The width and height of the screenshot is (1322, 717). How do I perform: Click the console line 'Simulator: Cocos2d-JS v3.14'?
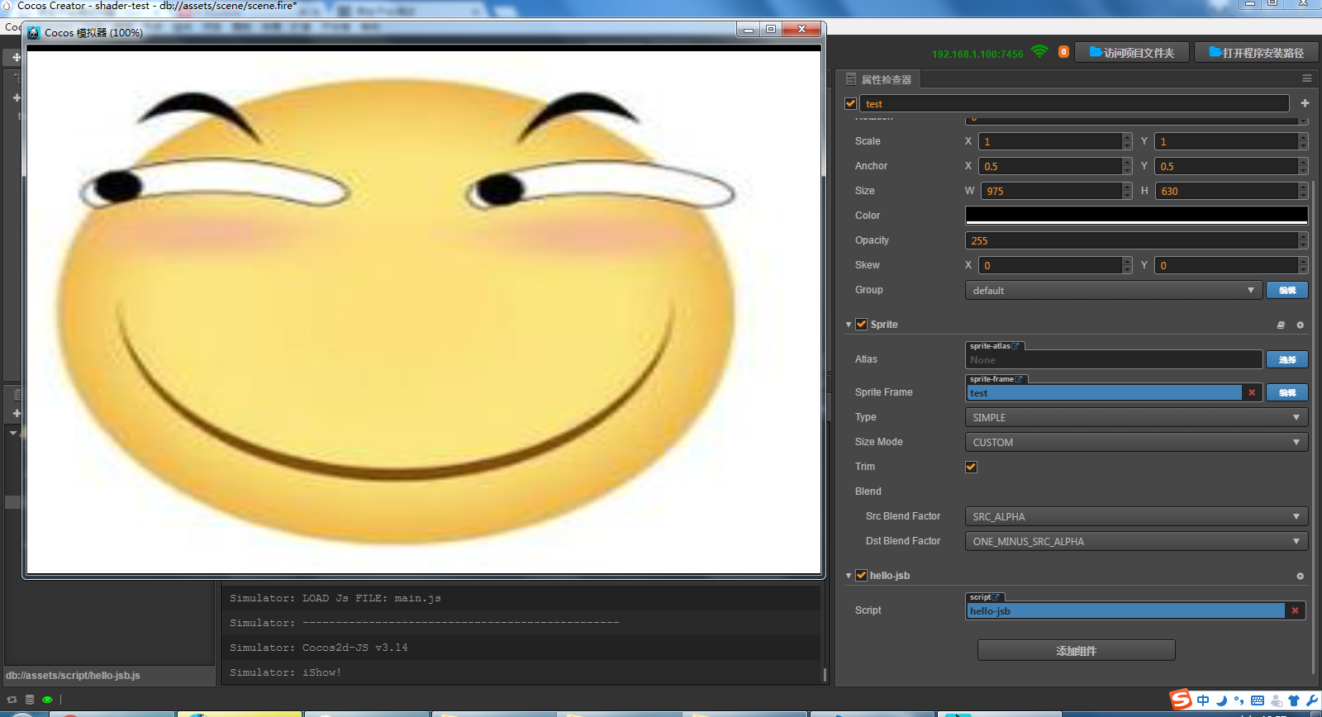pos(319,648)
